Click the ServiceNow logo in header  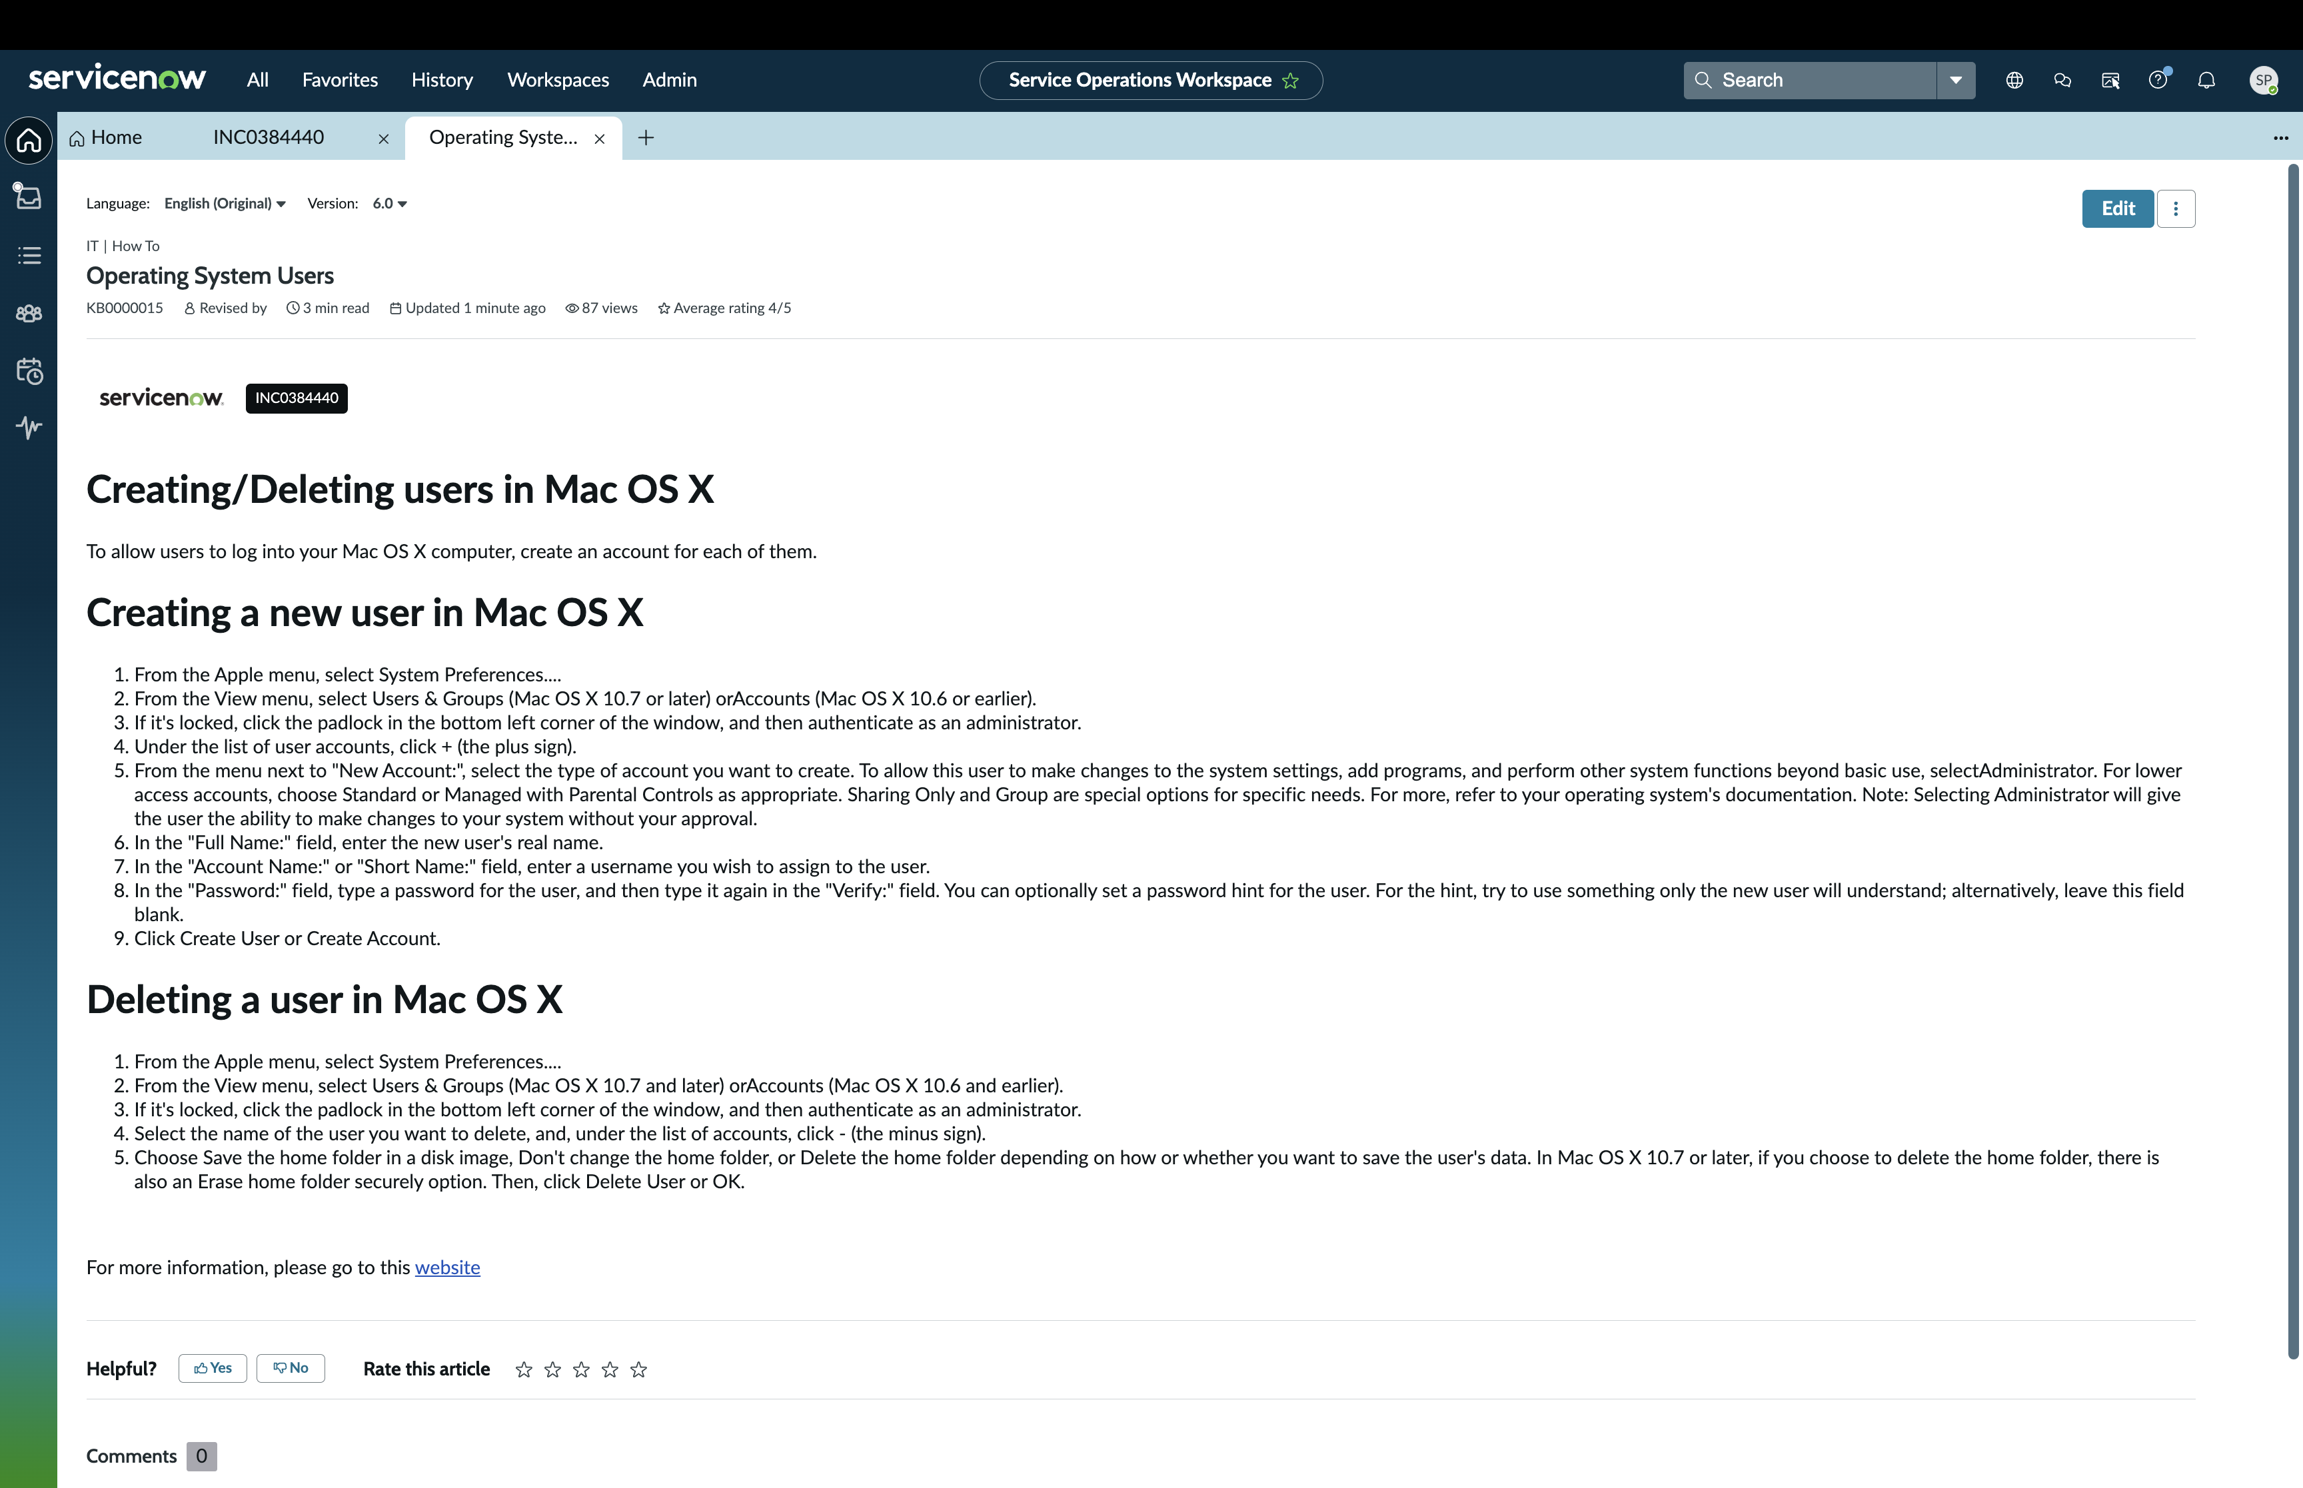[x=117, y=79]
